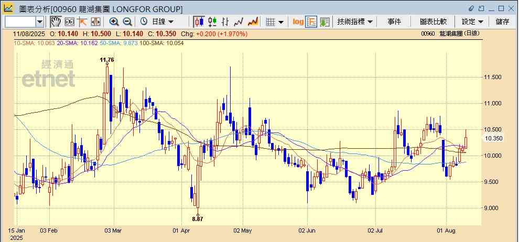
Task: Toggle the data legend display icon
Action: (x=311, y=22)
